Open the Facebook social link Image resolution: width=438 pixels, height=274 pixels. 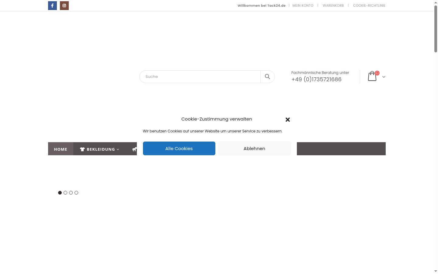click(x=52, y=5)
